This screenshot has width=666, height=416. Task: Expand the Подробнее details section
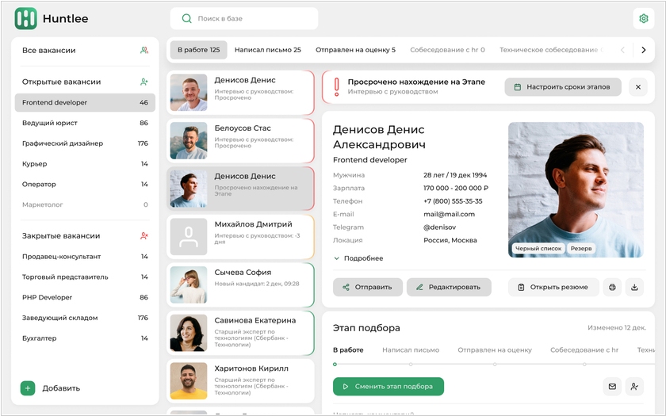[x=359, y=258]
